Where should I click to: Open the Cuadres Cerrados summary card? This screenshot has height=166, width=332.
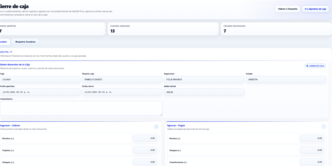163,29
